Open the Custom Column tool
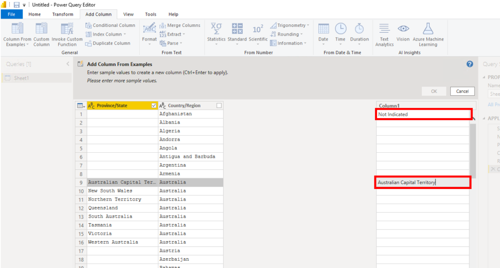500x268 pixels. pos(41,35)
